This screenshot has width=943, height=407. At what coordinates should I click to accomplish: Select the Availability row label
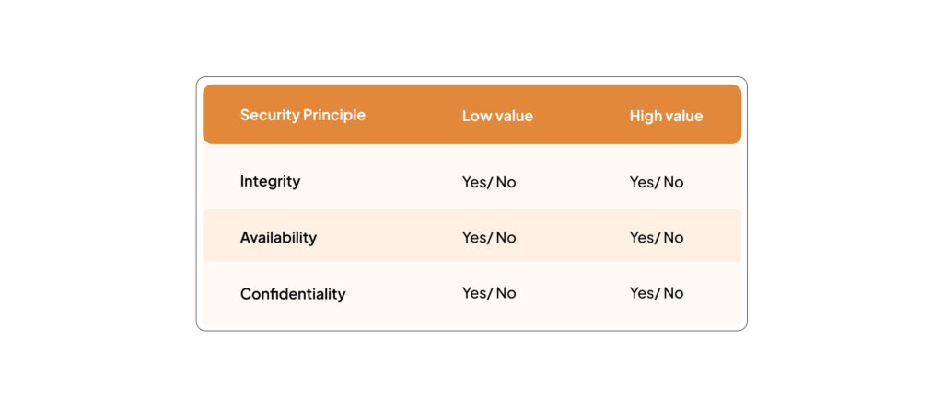click(x=278, y=237)
